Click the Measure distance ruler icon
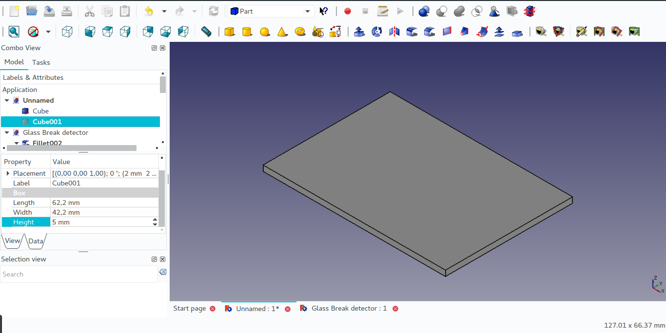Viewport: 666px width, 333px height. (206, 32)
